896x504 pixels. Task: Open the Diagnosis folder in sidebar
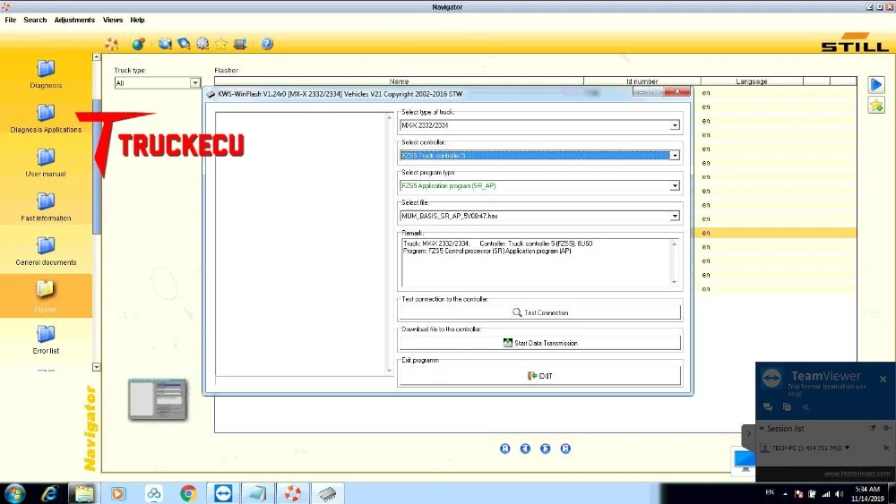coord(46,74)
